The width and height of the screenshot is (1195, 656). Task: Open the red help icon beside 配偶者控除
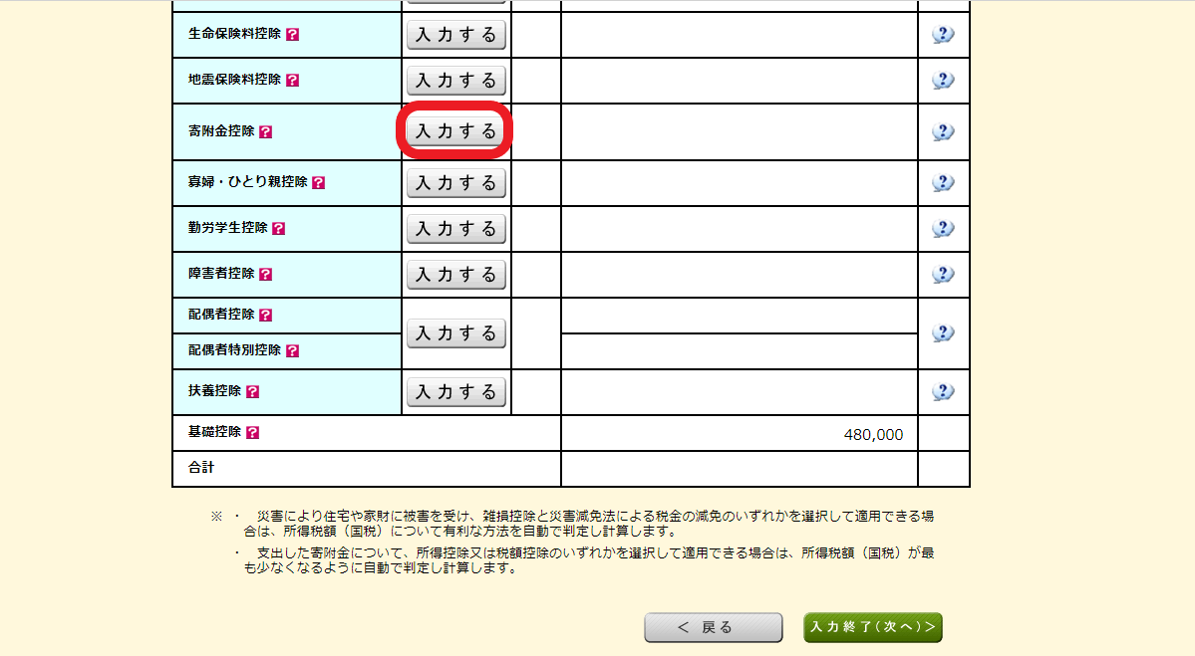click(265, 316)
